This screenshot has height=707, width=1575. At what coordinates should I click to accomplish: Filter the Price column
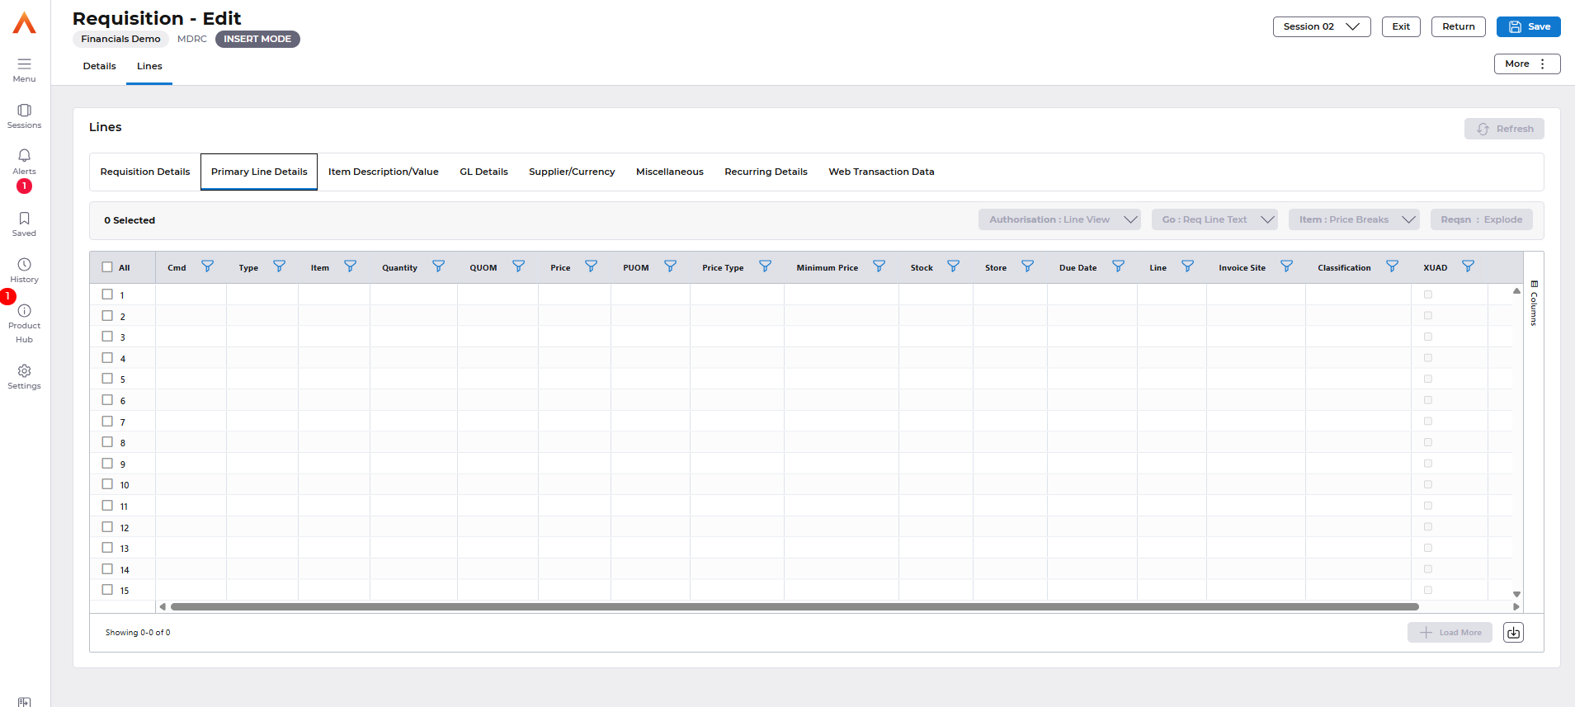(592, 266)
